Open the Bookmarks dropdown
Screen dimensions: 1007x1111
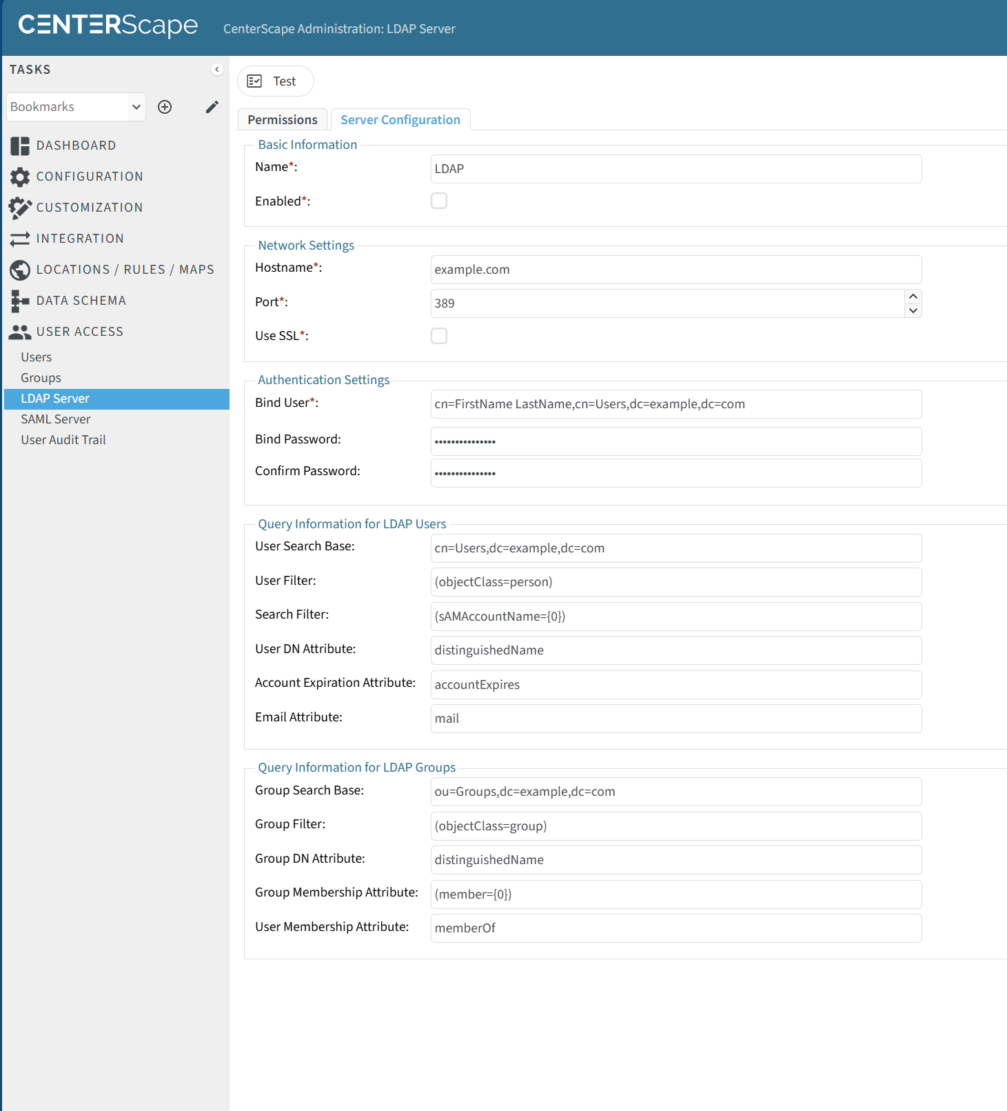pos(76,107)
